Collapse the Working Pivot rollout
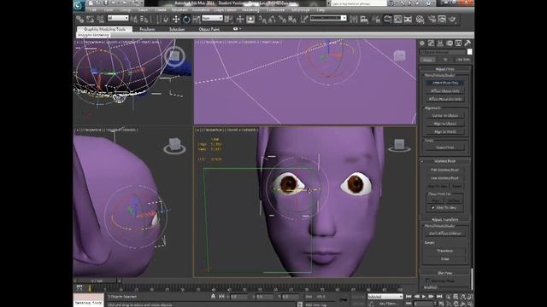The width and height of the screenshot is (547, 307). [x=445, y=161]
